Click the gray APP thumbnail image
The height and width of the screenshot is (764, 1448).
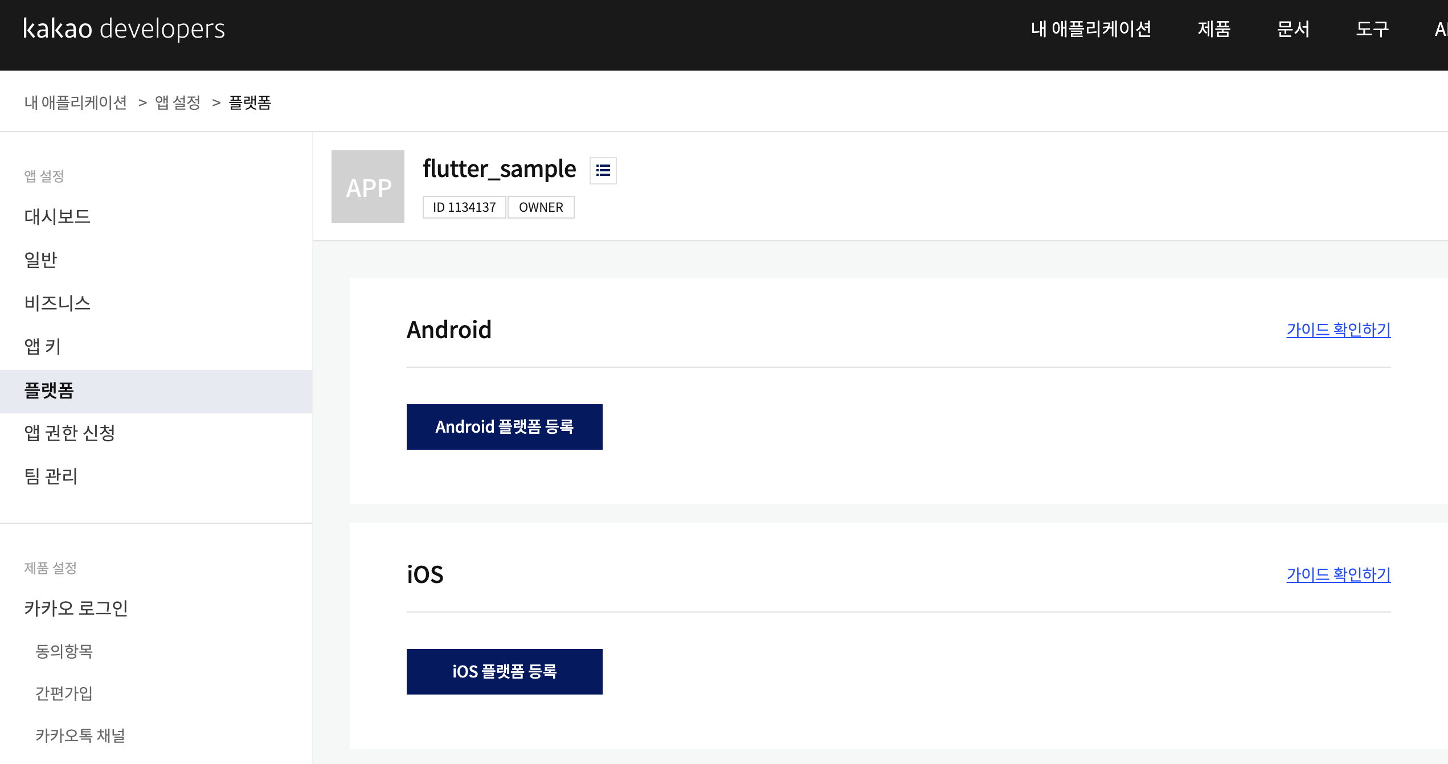[x=368, y=187]
